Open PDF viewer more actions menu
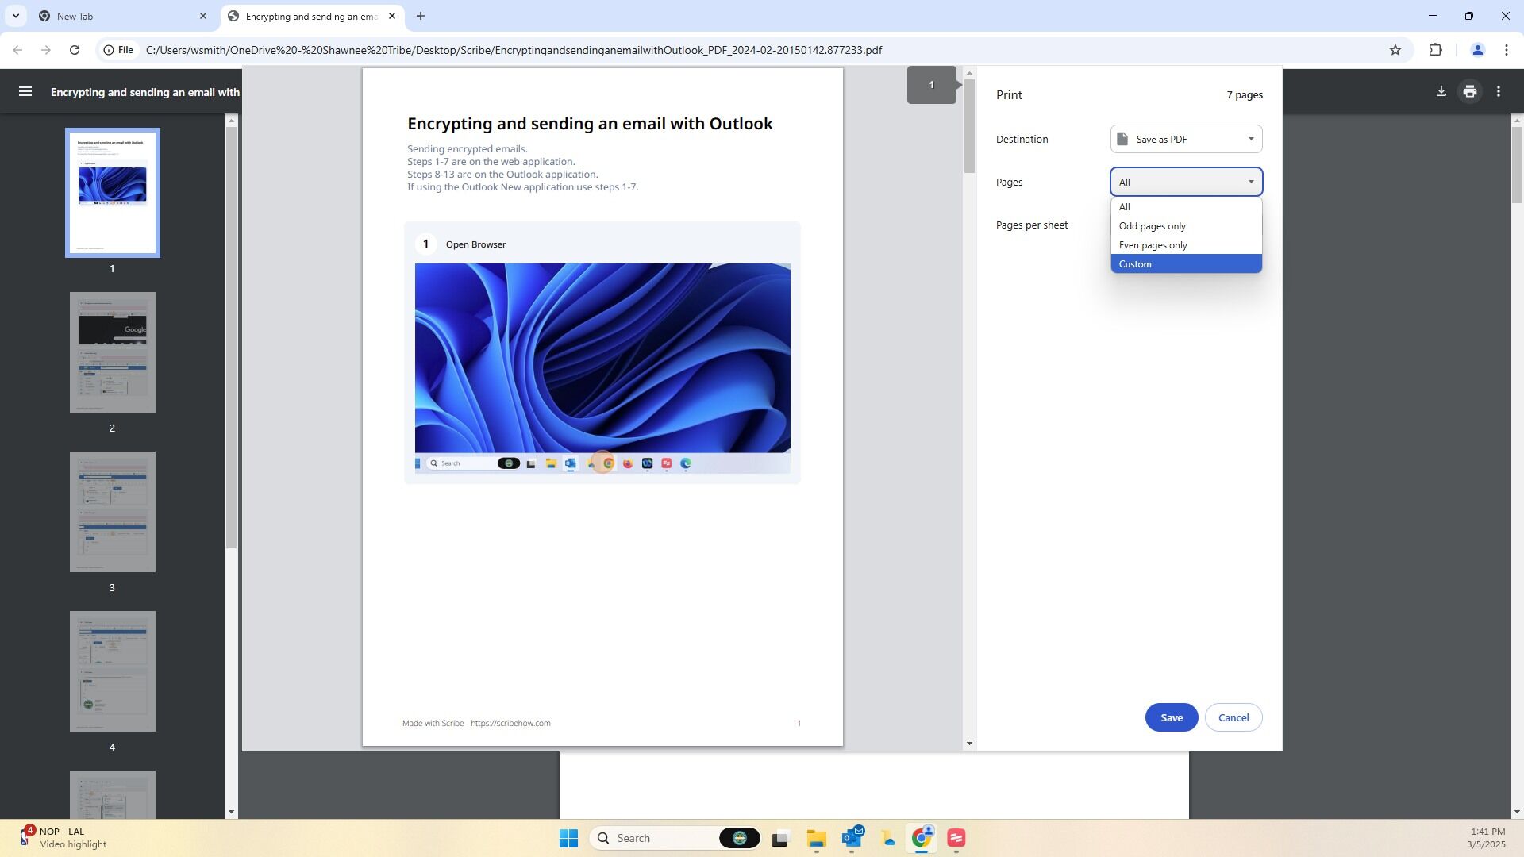This screenshot has height=857, width=1524. pos(1499,92)
